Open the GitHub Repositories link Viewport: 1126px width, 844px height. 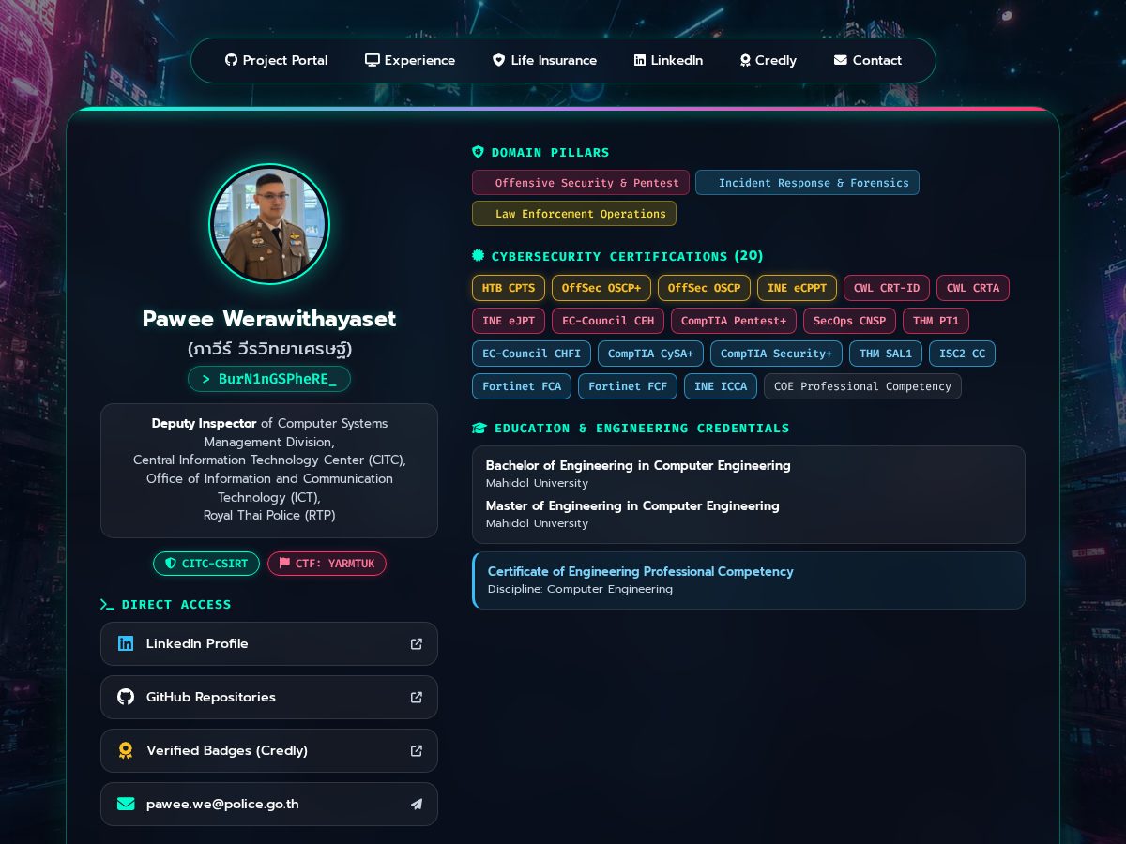[x=269, y=697]
